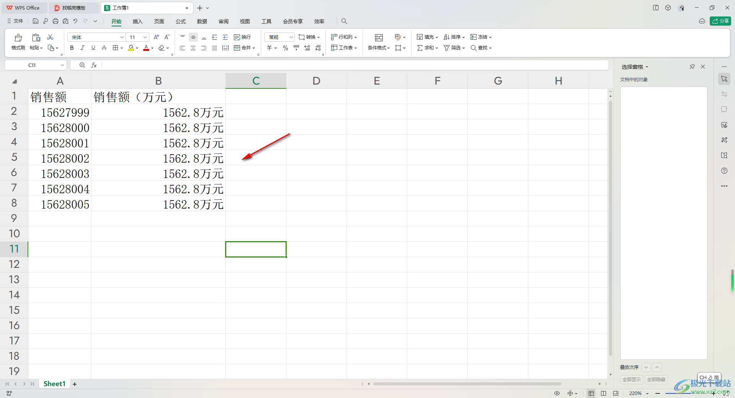Click the Undo arrow icon
This screenshot has width=735, height=398.
75,21
